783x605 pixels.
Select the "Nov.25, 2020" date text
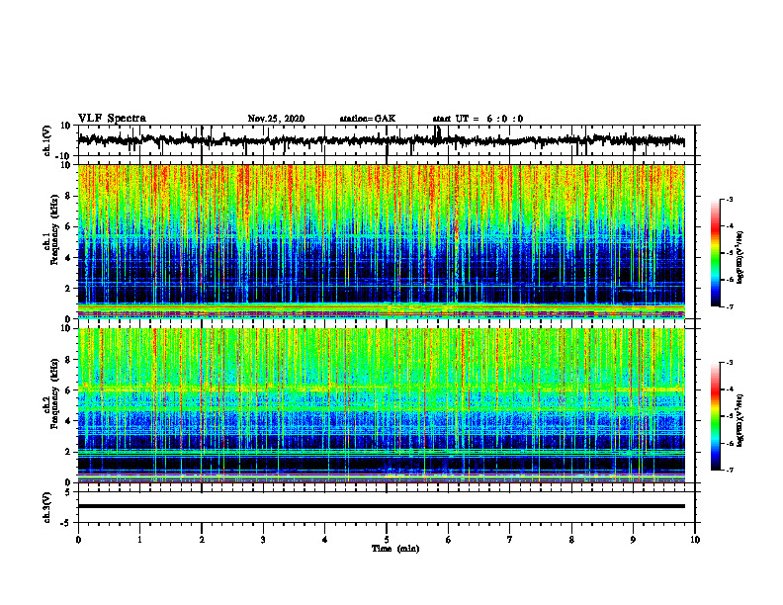276,119
